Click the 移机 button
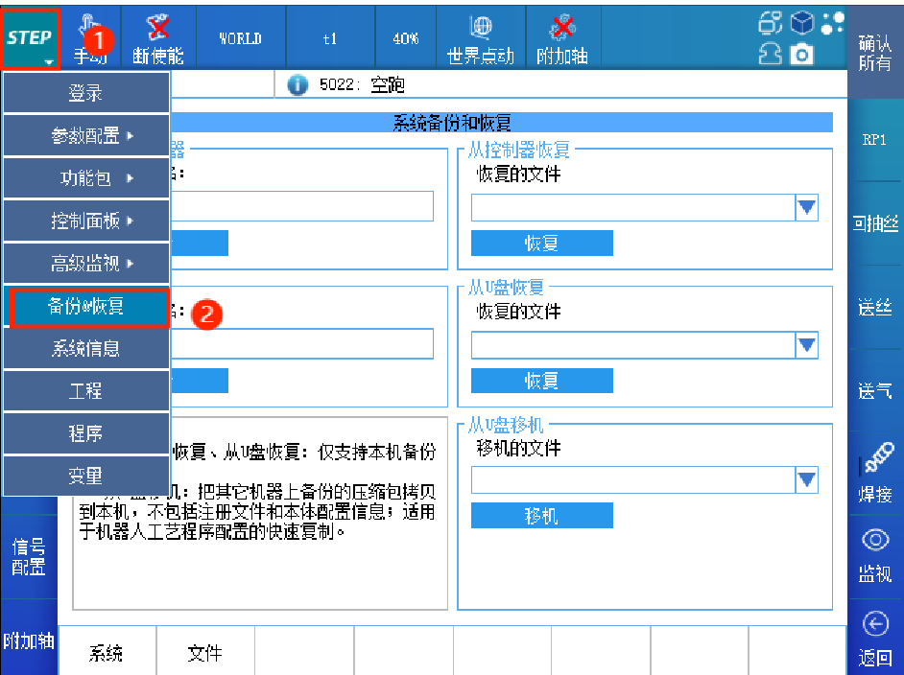Screen dimensions: 904x675 541,516
